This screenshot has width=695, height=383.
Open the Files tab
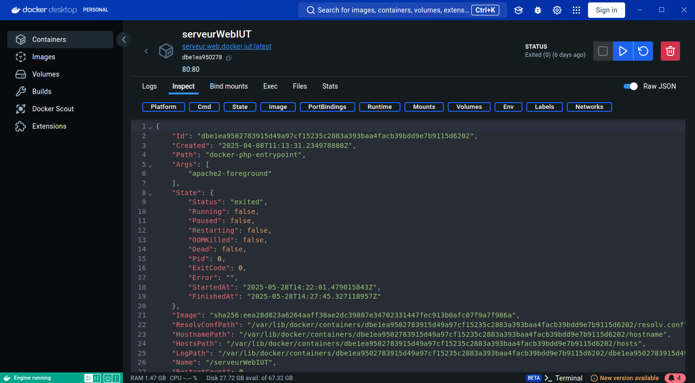pos(300,86)
